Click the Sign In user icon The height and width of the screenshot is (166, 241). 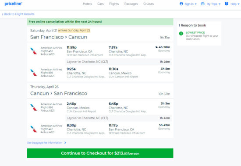pos(181,4)
